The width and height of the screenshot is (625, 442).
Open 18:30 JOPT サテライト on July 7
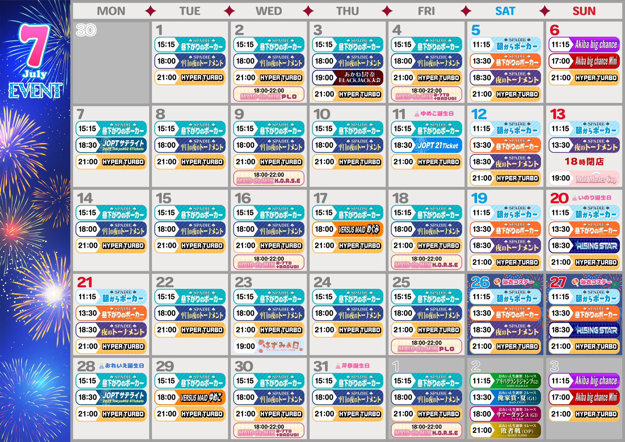[111, 145]
